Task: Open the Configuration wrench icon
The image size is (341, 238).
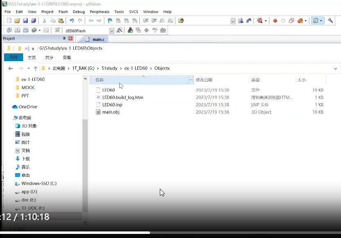Action: (x=330, y=21)
